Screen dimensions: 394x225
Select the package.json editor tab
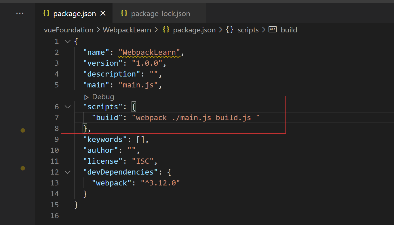[x=74, y=14]
